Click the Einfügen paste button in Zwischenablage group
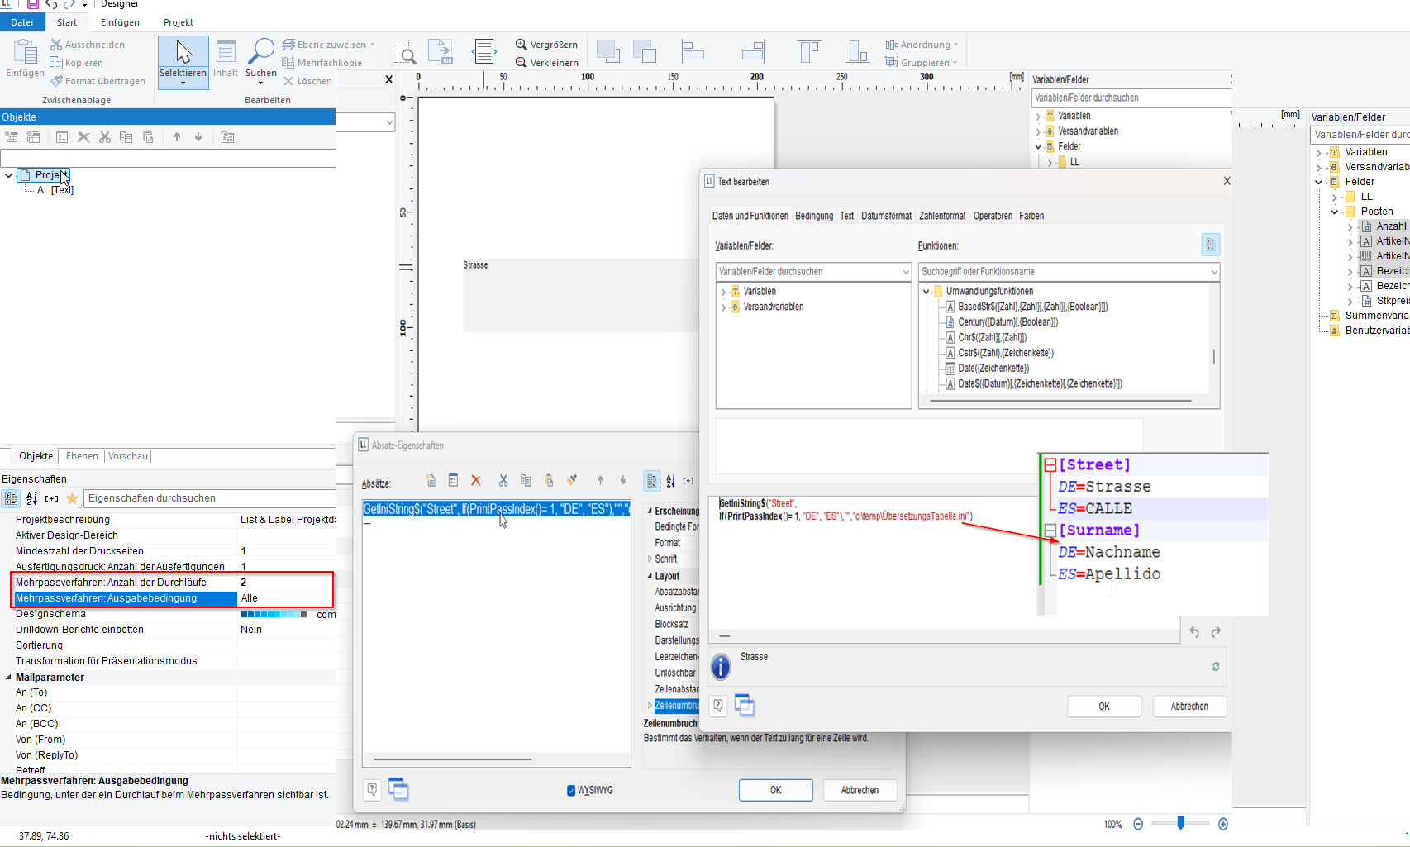Image resolution: width=1410 pixels, height=847 pixels. coord(25,58)
